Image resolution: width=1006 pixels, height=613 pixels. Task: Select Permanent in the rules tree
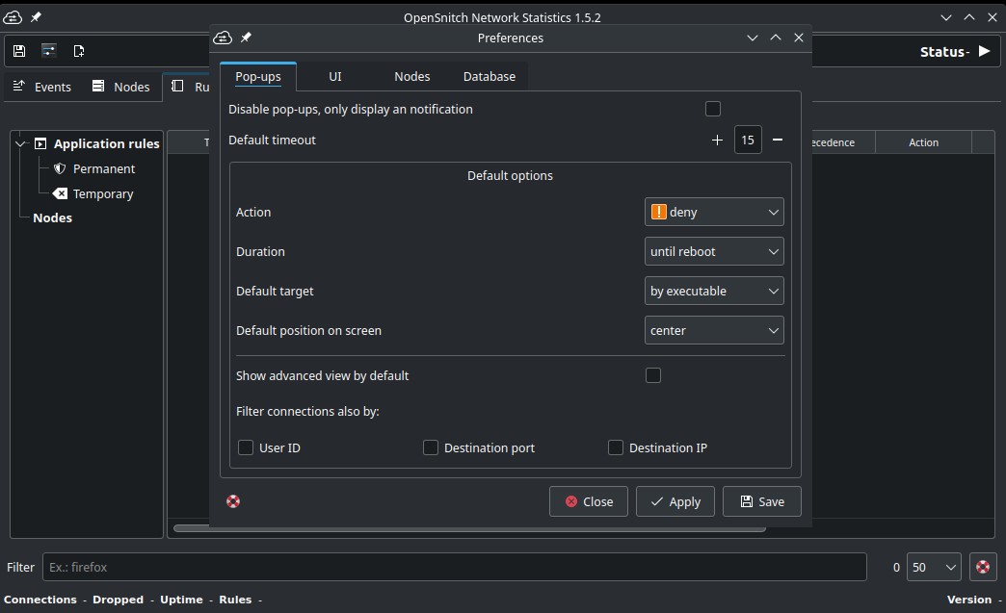[x=104, y=168]
